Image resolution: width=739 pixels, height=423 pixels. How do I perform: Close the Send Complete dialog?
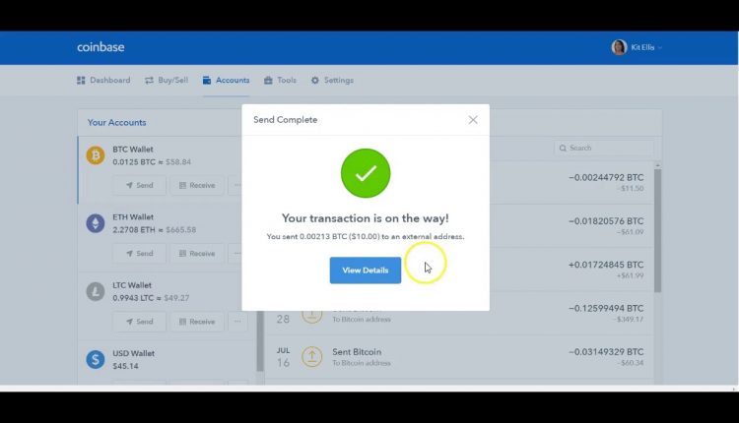473,120
